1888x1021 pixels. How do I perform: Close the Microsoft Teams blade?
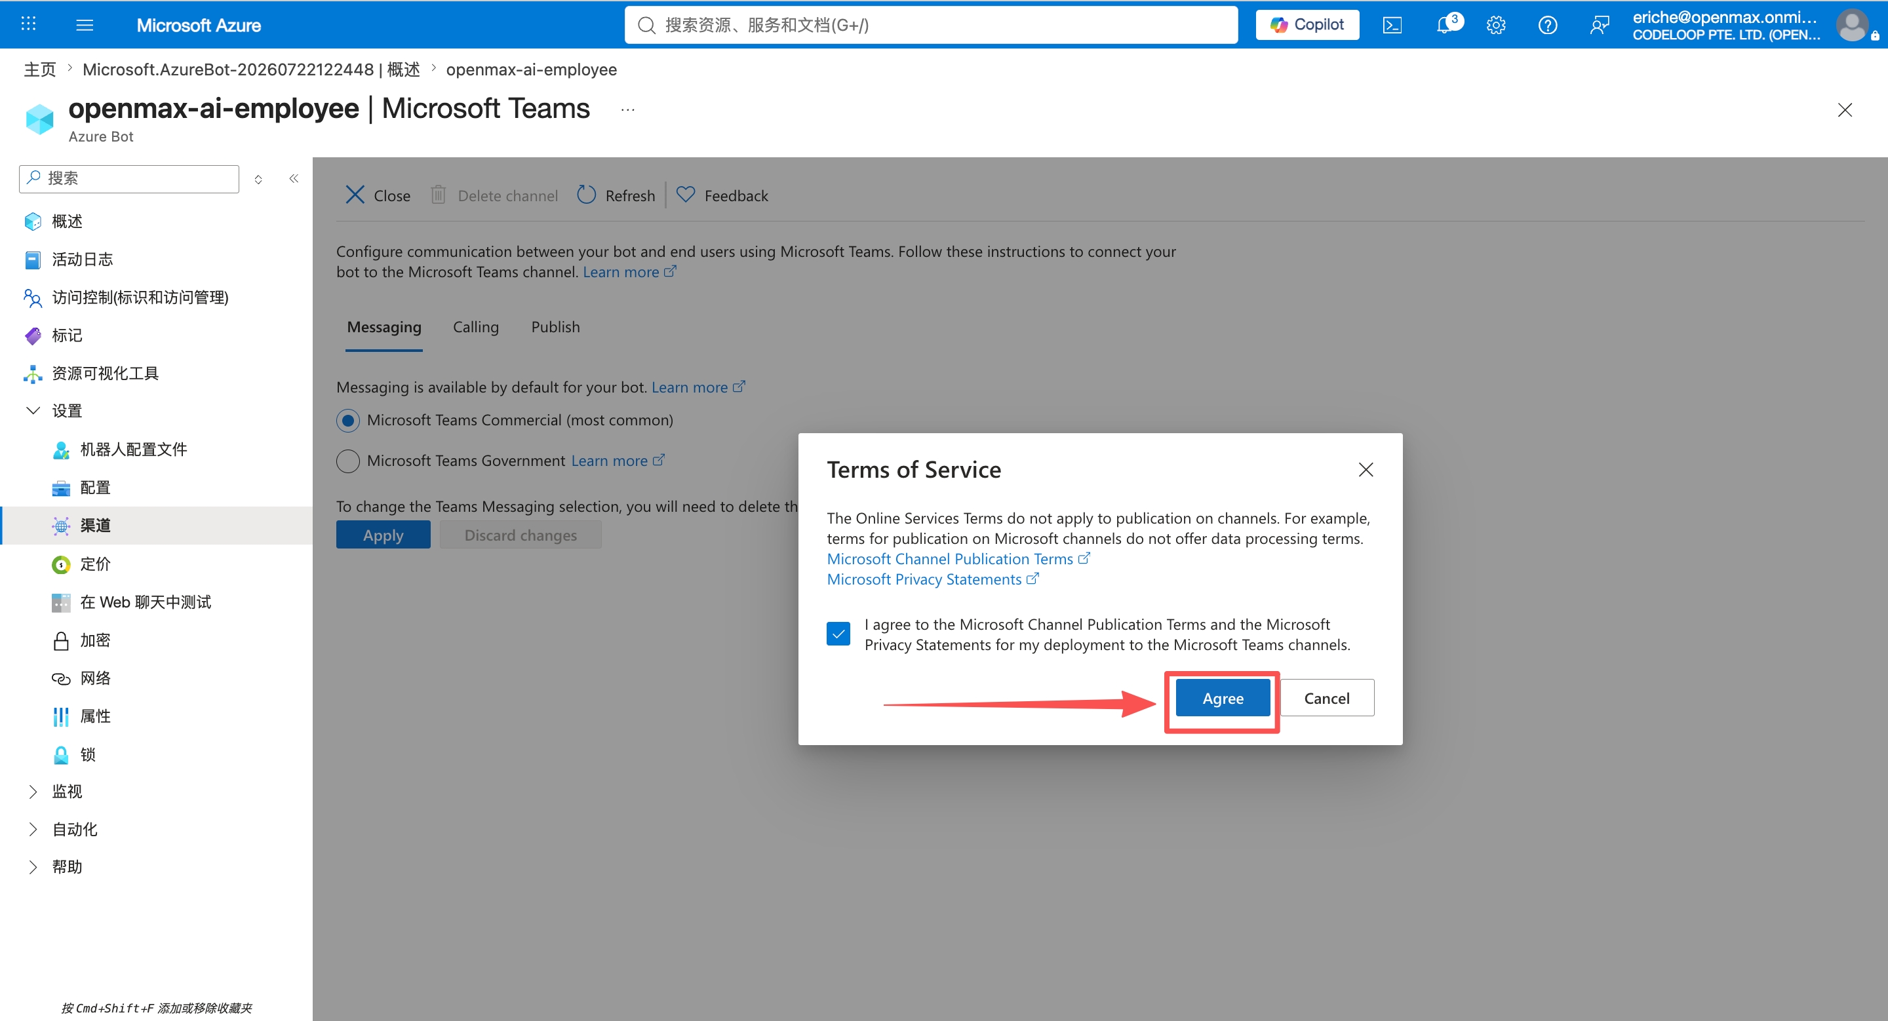coord(1845,110)
